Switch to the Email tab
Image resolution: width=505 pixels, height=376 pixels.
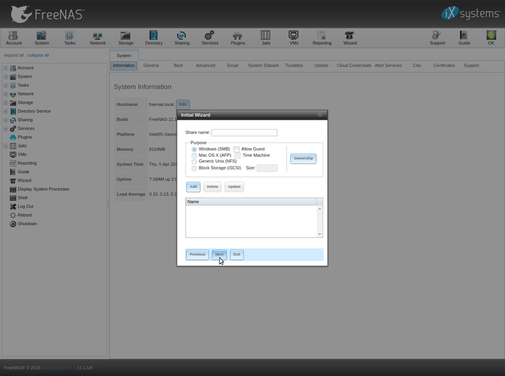point(232,66)
